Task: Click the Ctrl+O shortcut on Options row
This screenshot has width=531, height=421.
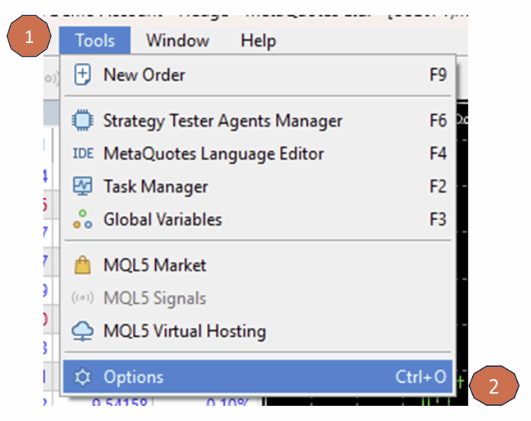Action: (421, 377)
